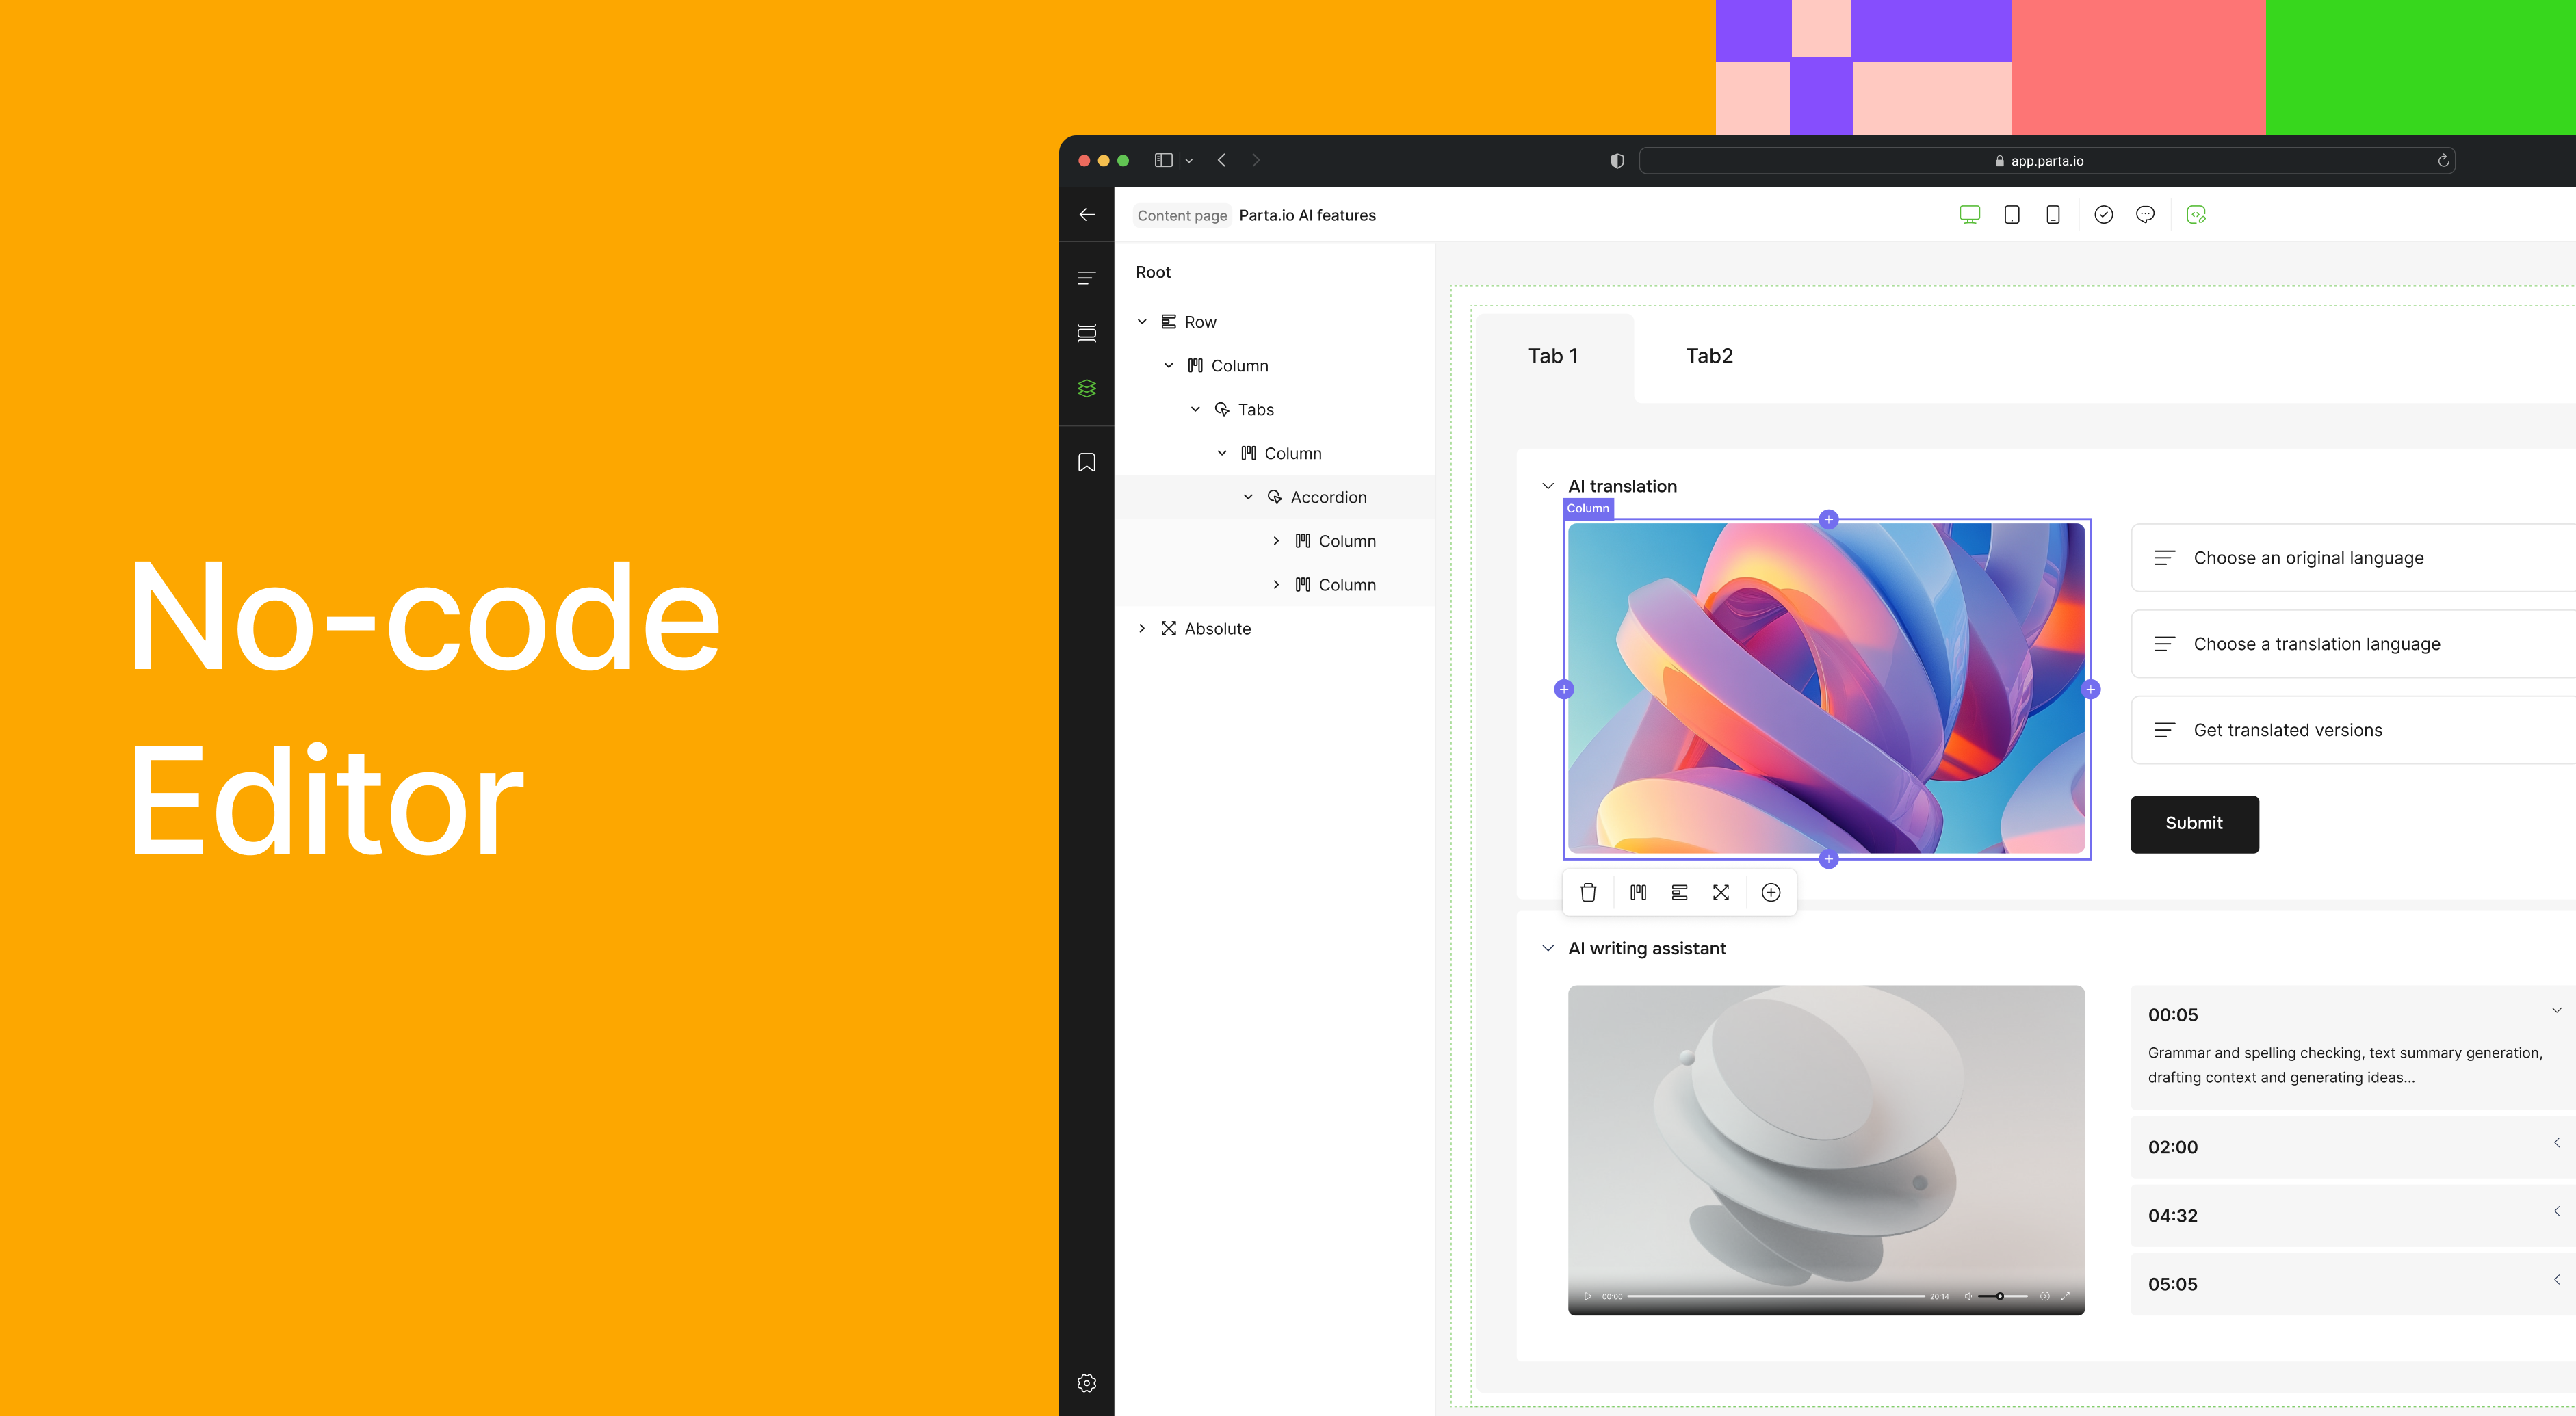The width and height of the screenshot is (2576, 1416).
Task: Click the trash delete icon in the element toolbar
Action: tap(1588, 892)
